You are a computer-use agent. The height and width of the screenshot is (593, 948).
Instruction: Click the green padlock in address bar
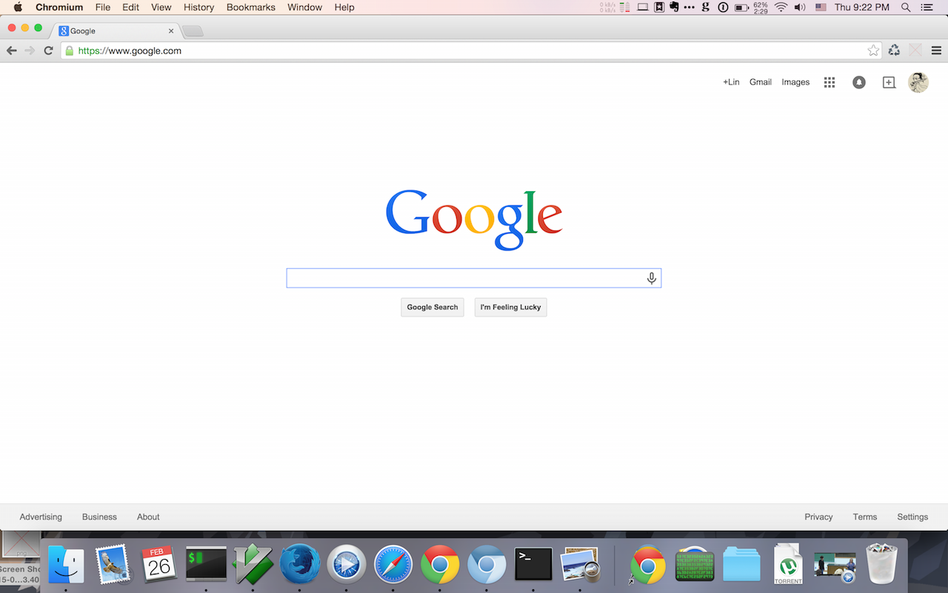pyautogui.click(x=70, y=51)
